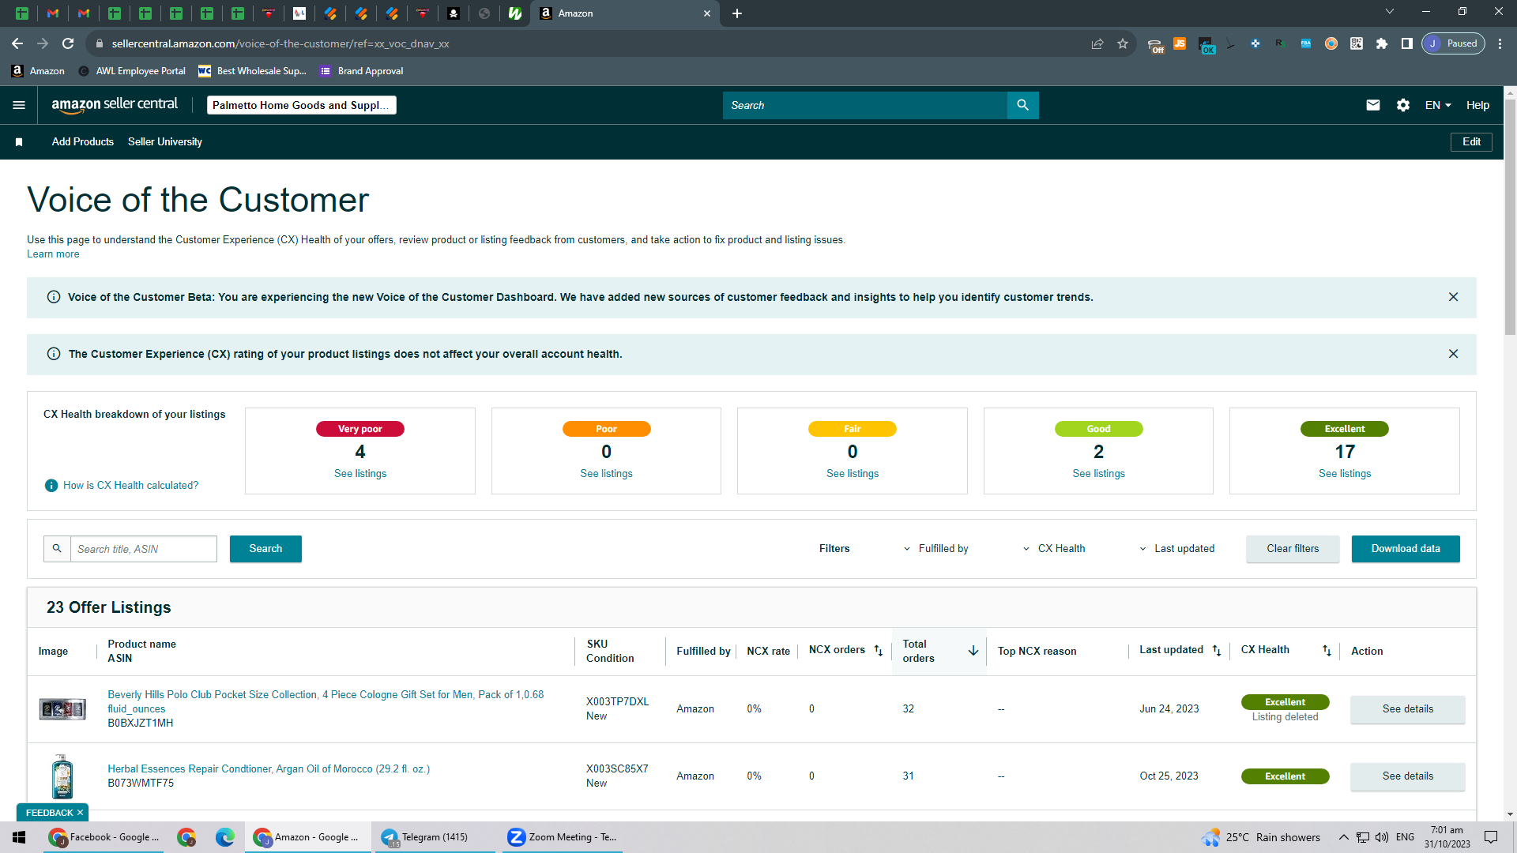Viewport: 1517px width, 853px height.
Task: Click See listings under Fair
Action: (853, 474)
